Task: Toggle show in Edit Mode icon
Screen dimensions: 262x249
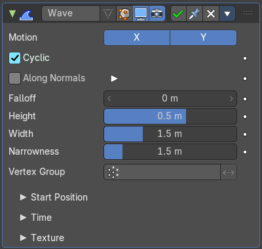Action: click(x=124, y=14)
